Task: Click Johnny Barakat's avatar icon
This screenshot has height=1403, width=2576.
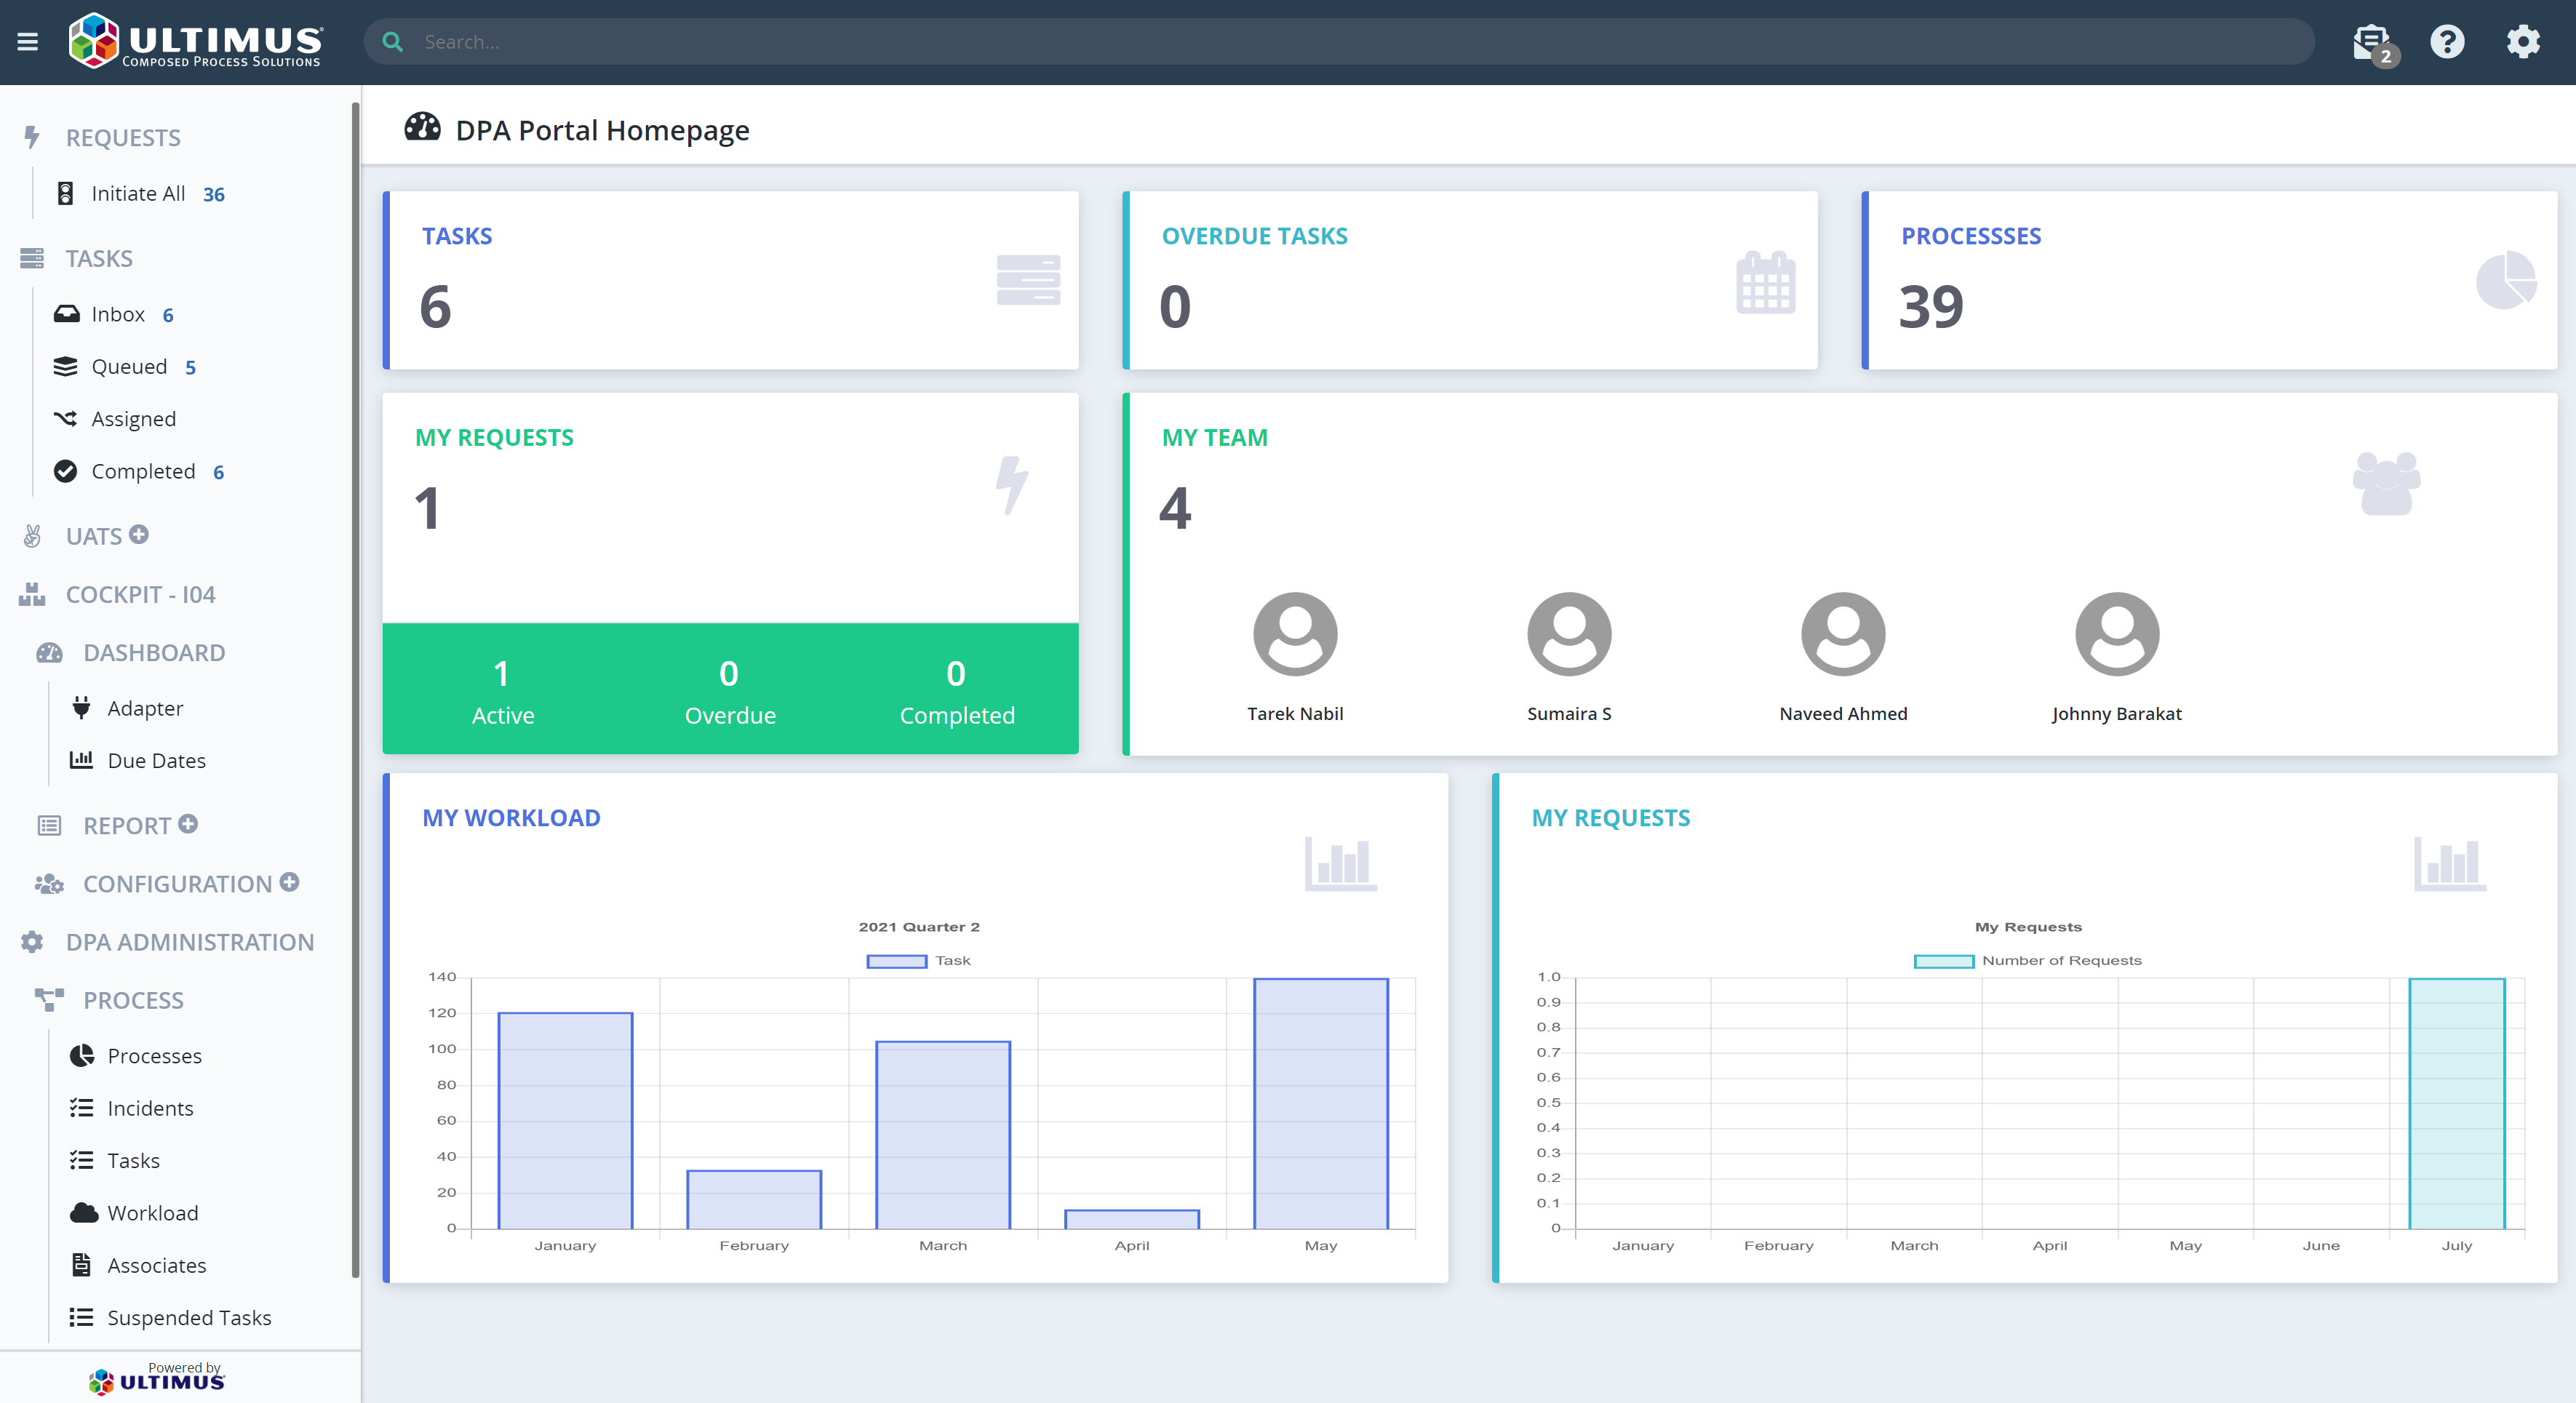Action: coord(2117,634)
